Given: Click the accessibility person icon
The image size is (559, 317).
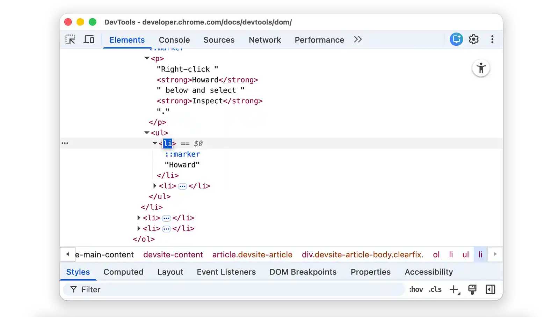Looking at the screenshot, I should (x=481, y=68).
